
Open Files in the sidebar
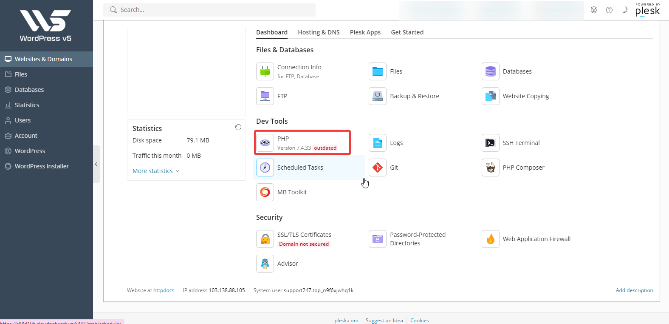click(46, 74)
